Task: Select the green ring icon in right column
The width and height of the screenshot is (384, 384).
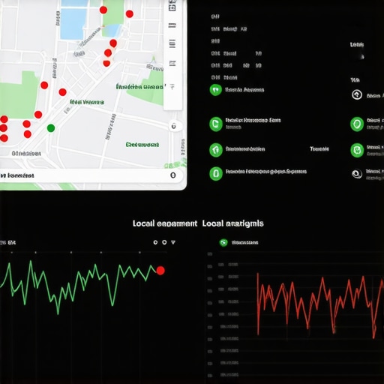Action: (x=357, y=124)
